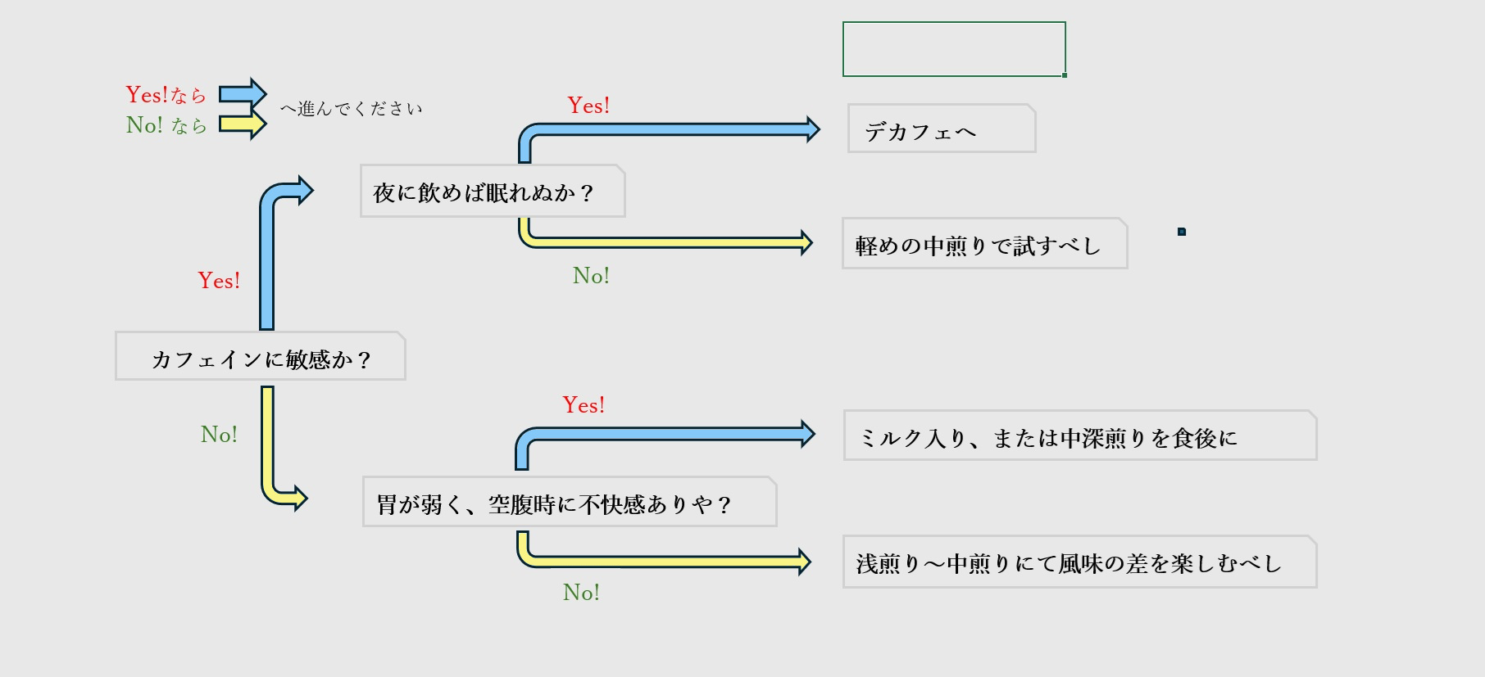Click the '軽めの中煎りで試すべし' result box

click(983, 244)
